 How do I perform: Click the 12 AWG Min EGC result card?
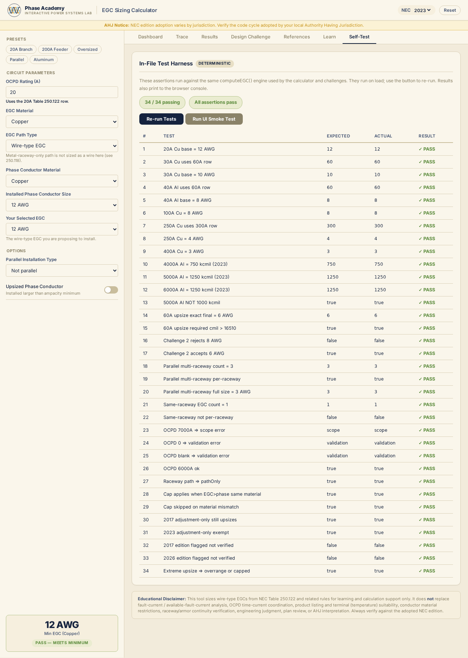pos(62,633)
